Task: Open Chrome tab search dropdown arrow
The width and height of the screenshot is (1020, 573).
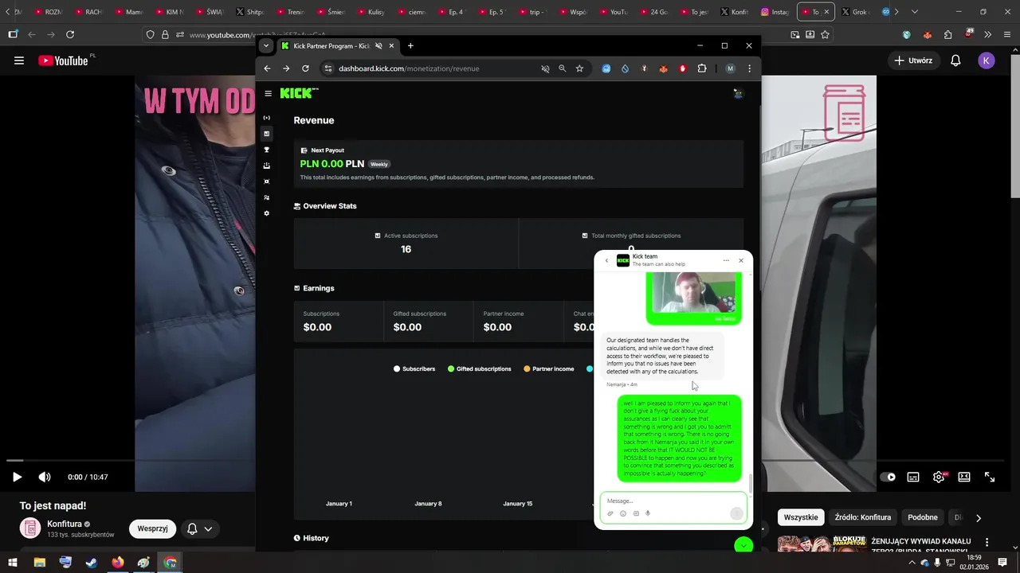Action: point(266,46)
